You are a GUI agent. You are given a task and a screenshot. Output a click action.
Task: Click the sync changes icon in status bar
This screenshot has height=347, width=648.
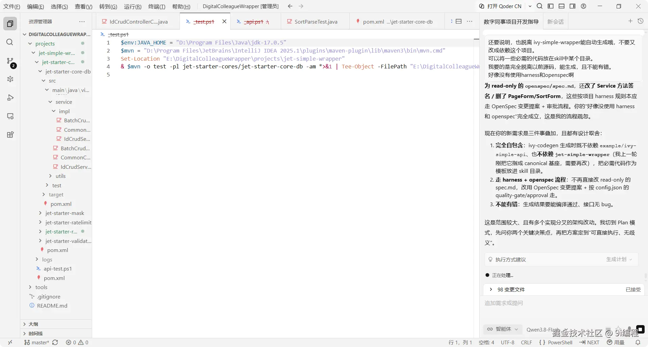(55, 342)
